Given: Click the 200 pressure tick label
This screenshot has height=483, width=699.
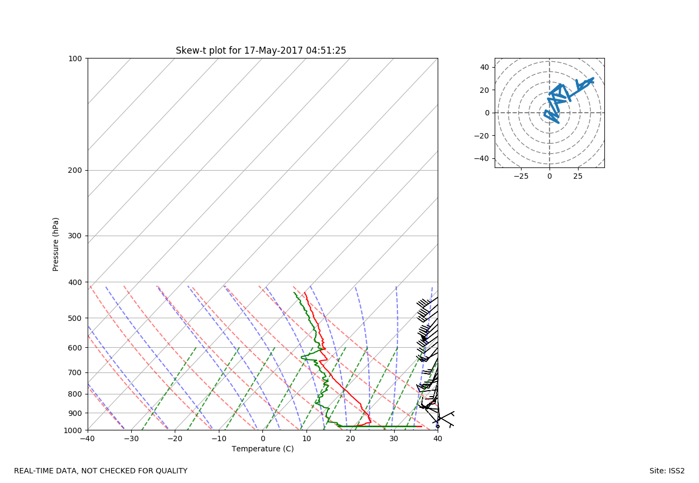Looking at the screenshot, I should (76, 170).
